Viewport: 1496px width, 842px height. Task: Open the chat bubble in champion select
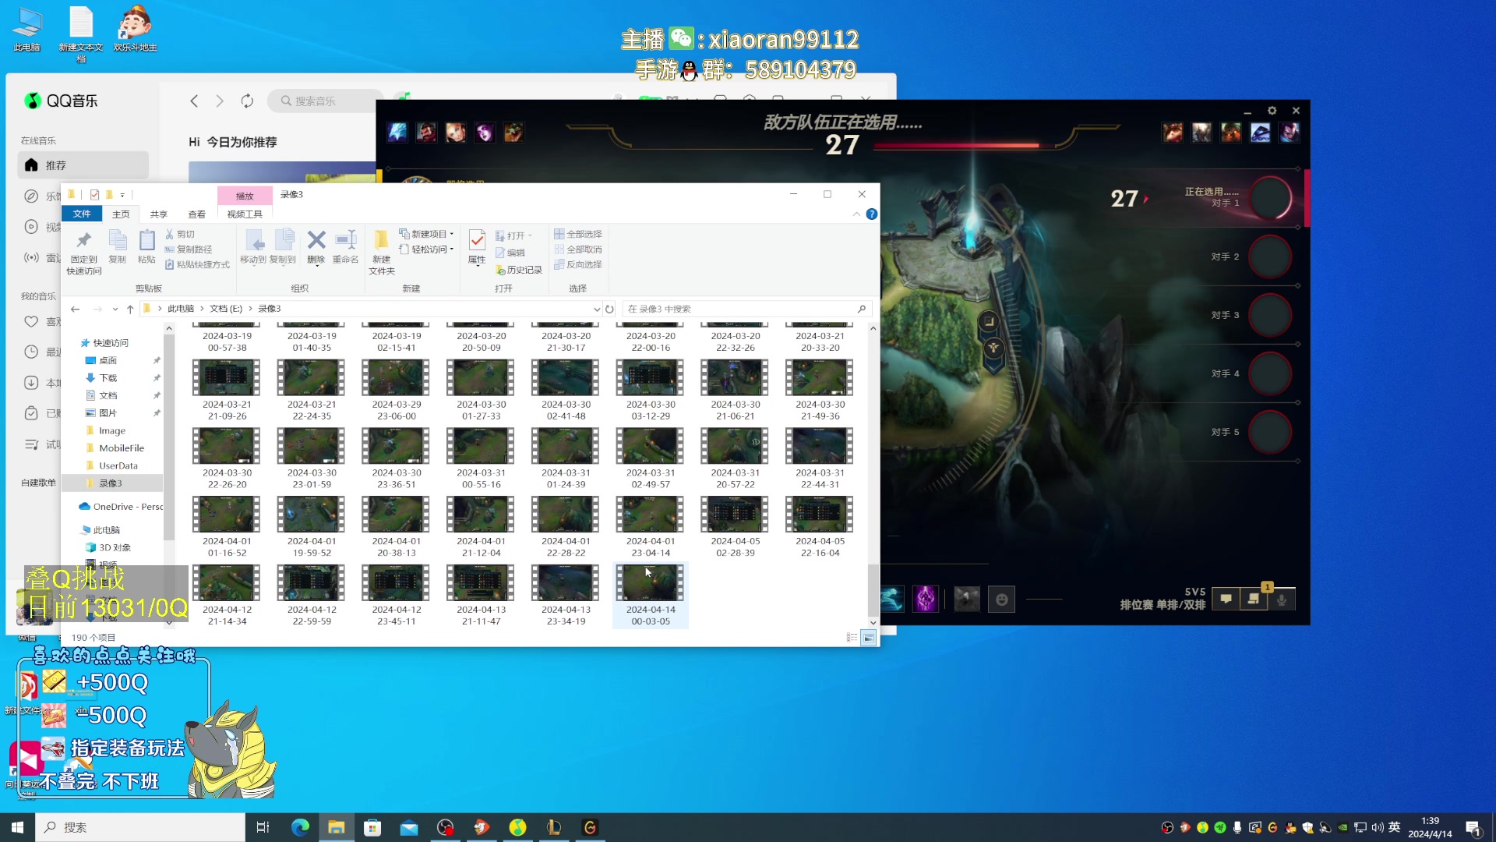point(1226,599)
